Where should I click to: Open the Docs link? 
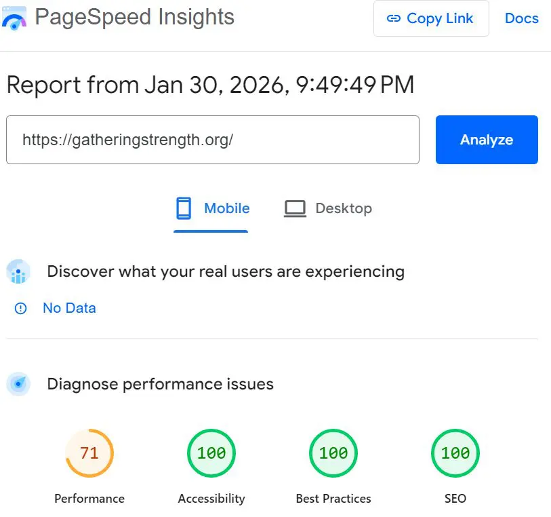coord(521,19)
